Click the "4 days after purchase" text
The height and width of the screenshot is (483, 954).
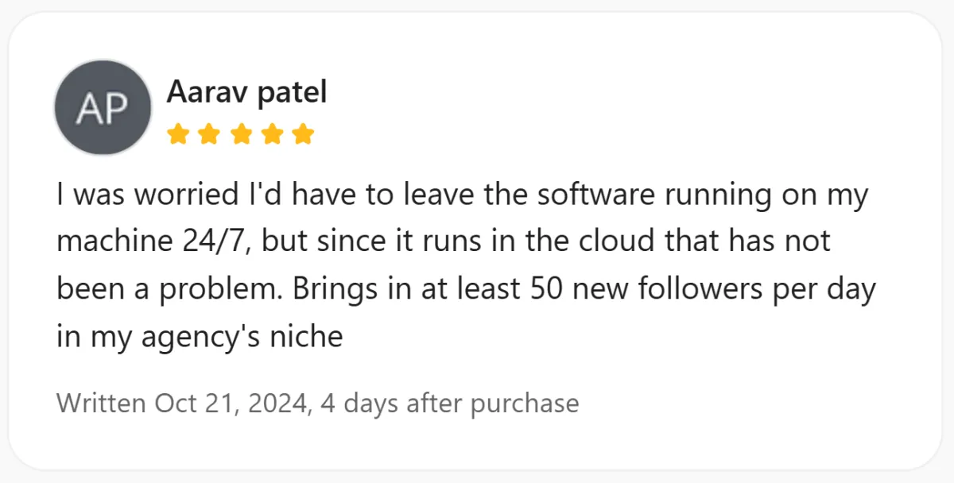(449, 404)
